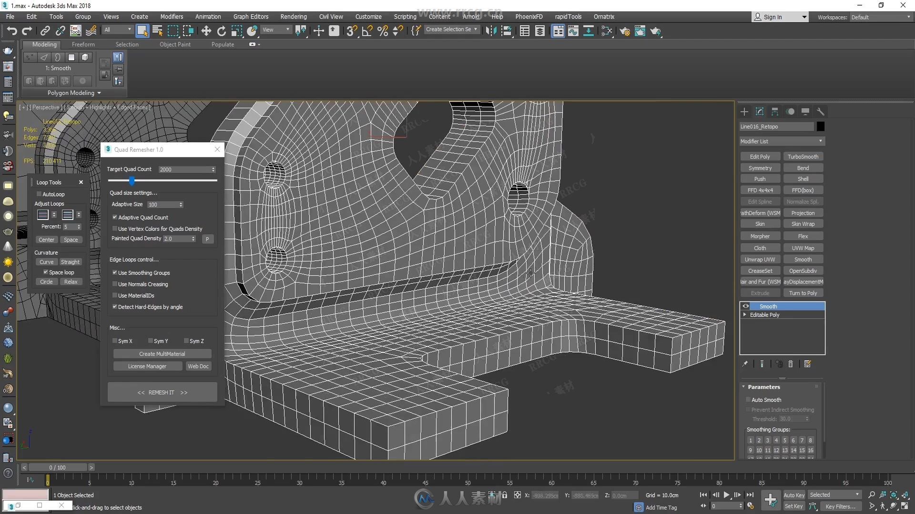915x514 pixels.
Task: Enable Adaptive Quad Count checkbox
Action: click(x=114, y=217)
